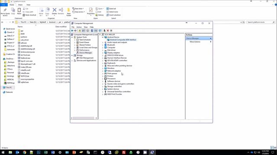
Task: Expand Services and Applications node
Action: [72, 61]
